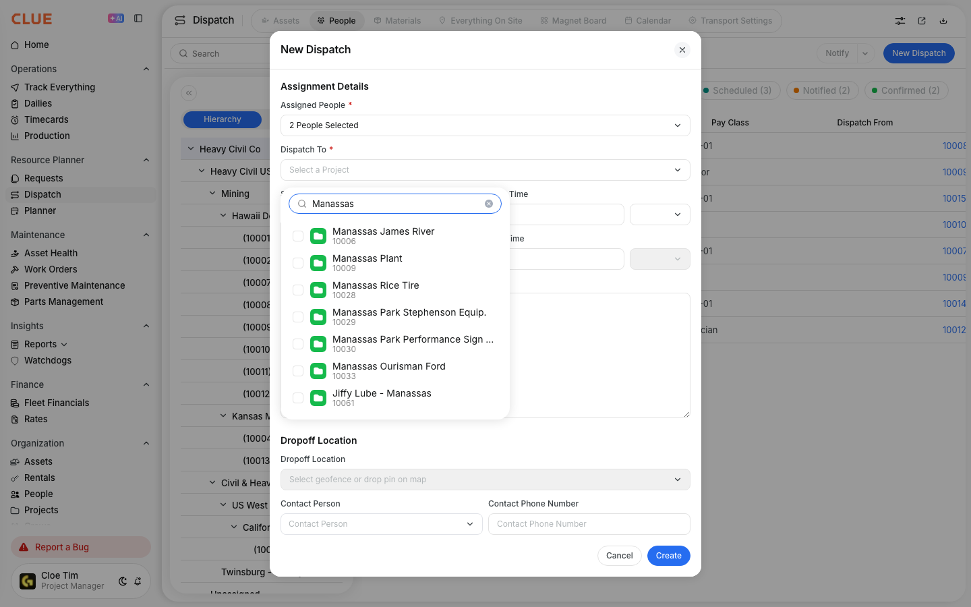Click the Jiffy Lube - Manassas folder icon
This screenshot has width=971, height=607.
pos(318,398)
